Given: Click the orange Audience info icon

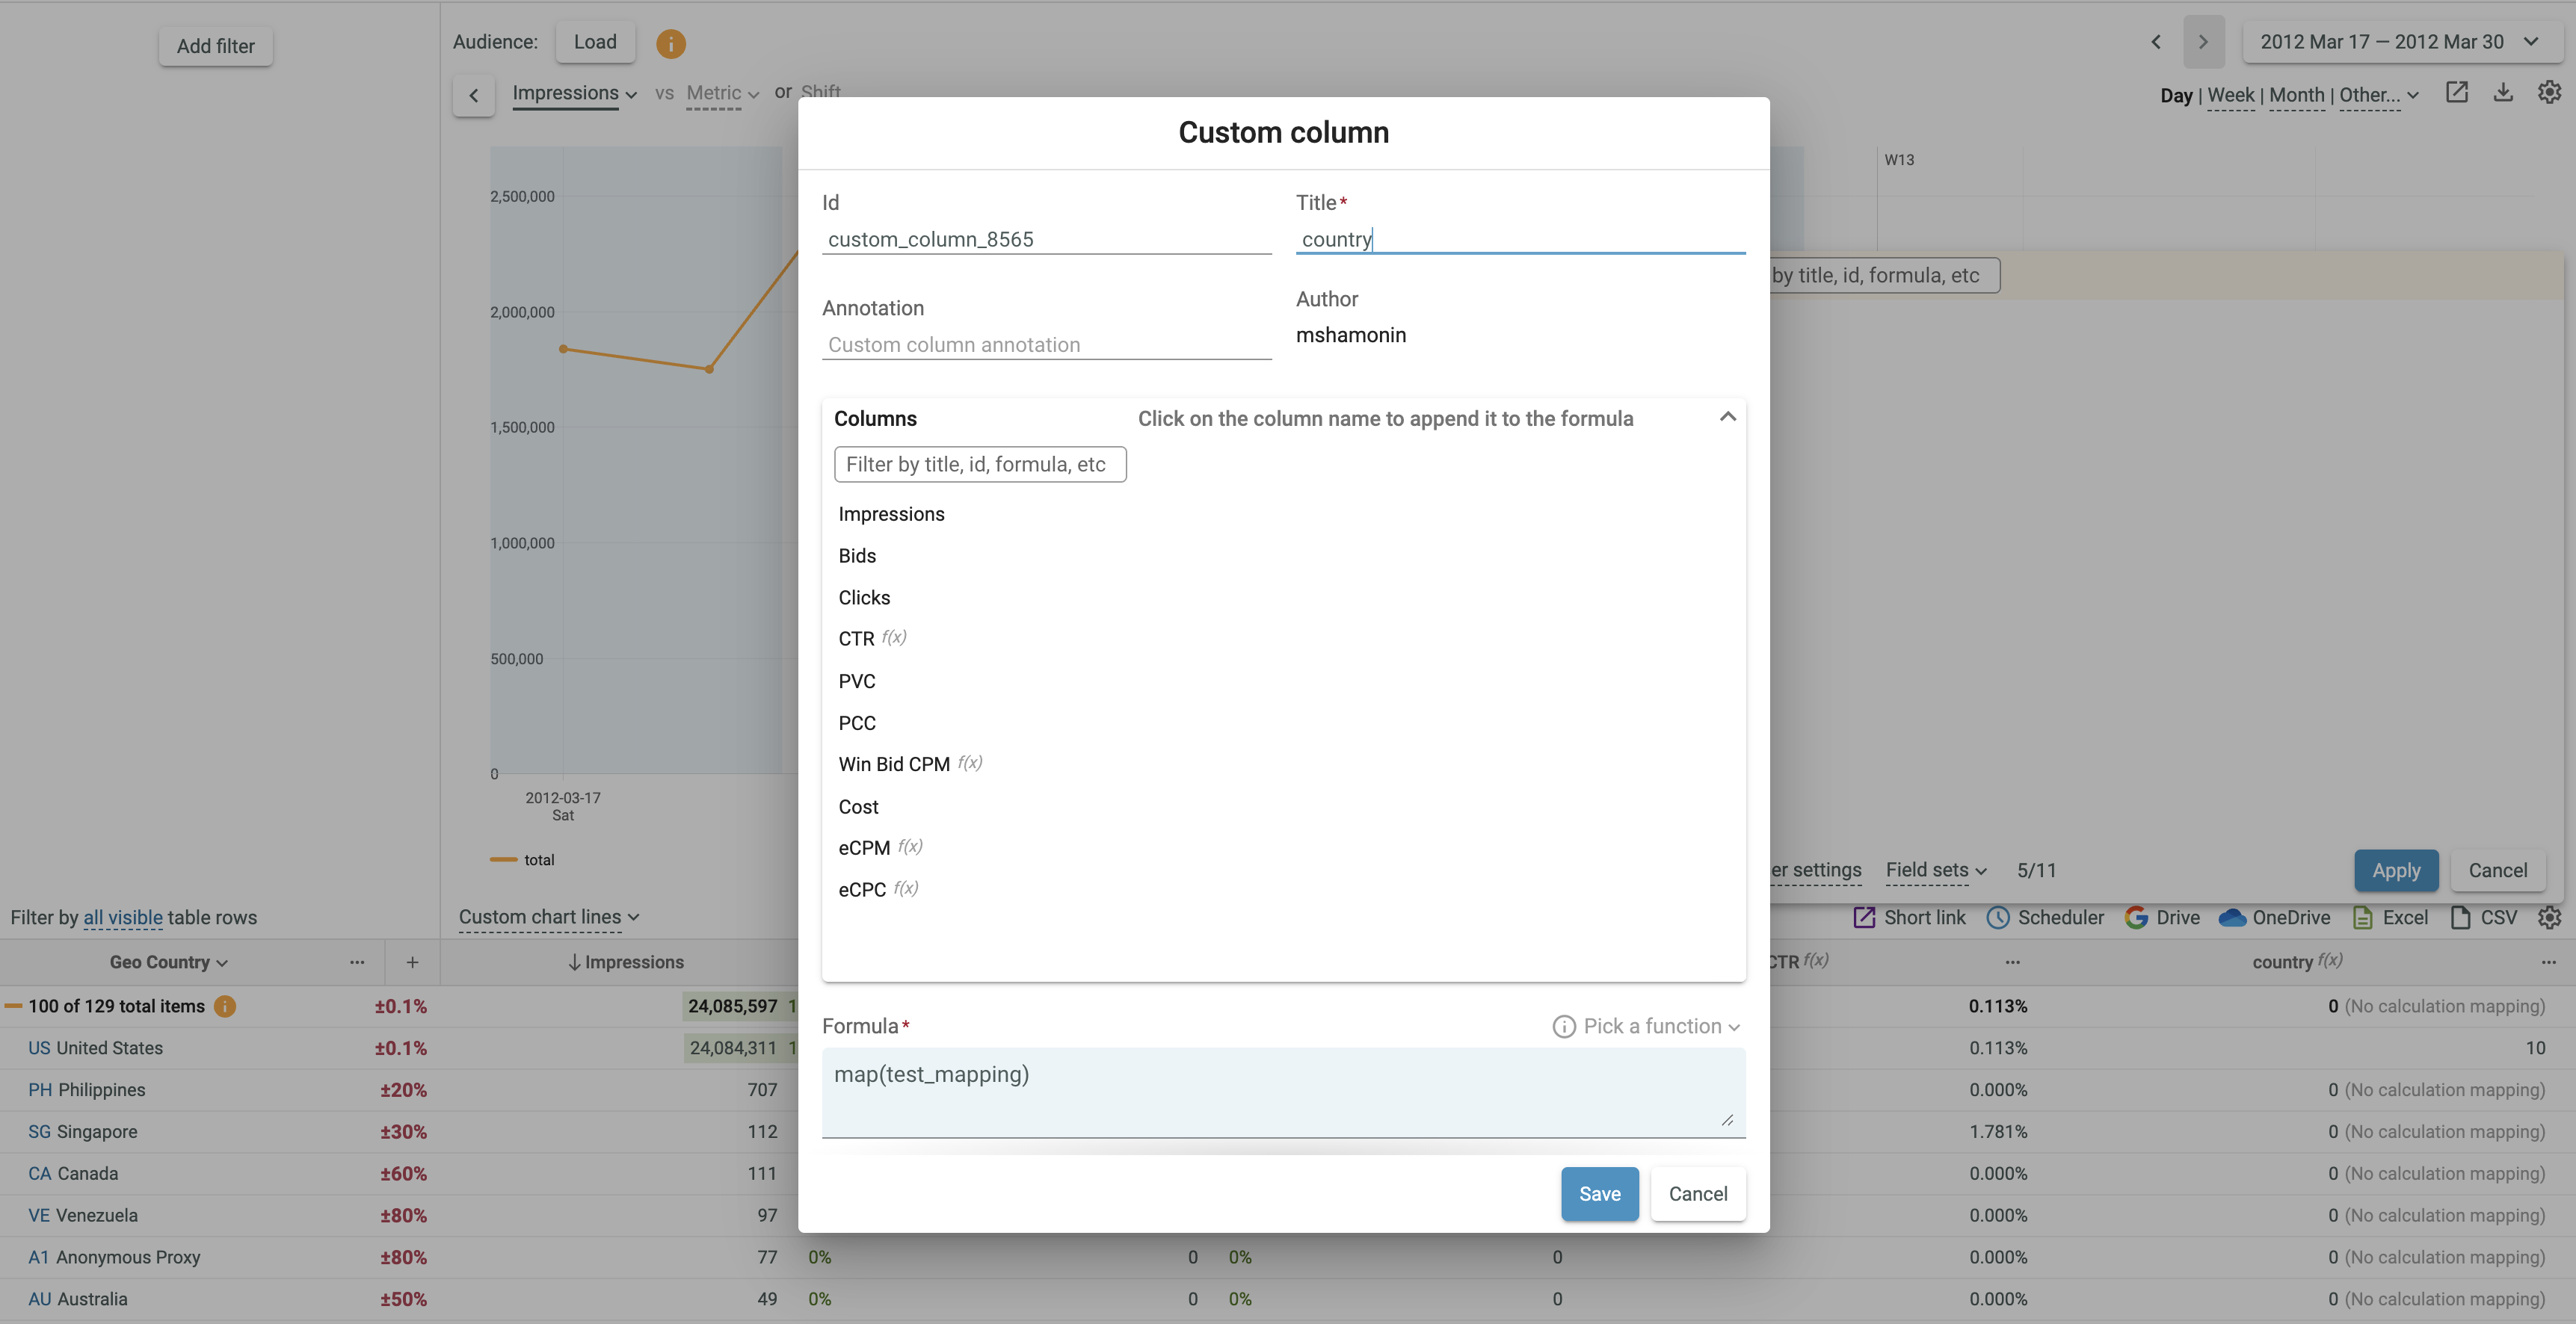Looking at the screenshot, I should [x=670, y=43].
